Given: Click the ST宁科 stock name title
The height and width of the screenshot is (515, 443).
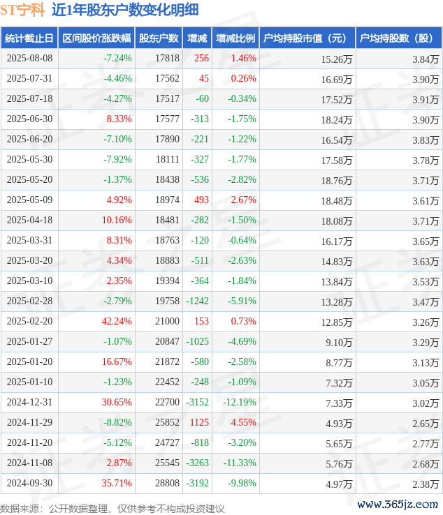Looking at the screenshot, I should pos(22,10).
